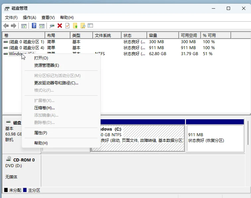Click the Forward arrow toolbar icon
The image size is (251, 198).
(x=13, y=26)
